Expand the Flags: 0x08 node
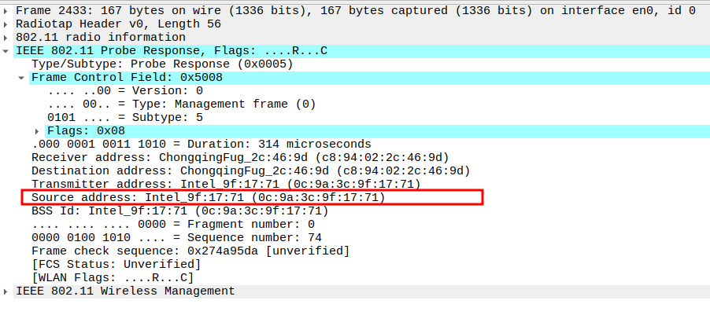 point(37,130)
